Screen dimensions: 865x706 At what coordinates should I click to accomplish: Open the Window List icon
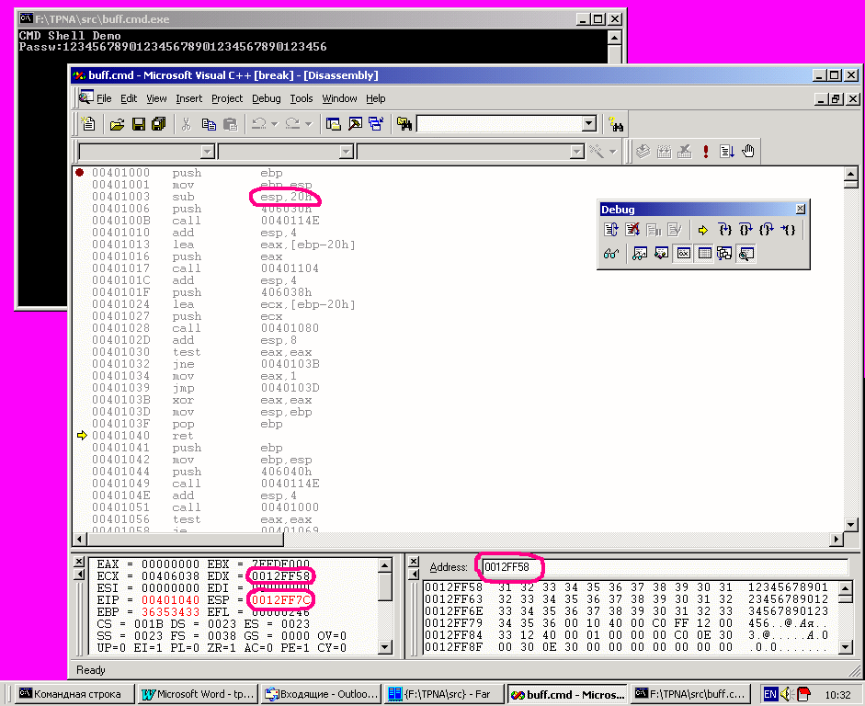click(x=376, y=124)
